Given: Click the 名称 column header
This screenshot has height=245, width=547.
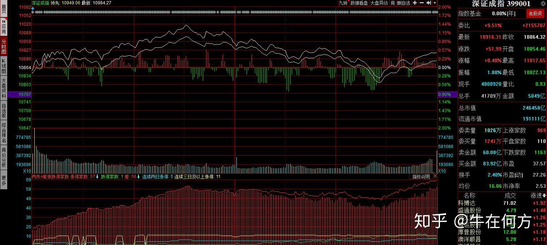Looking at the screenshot, I should click(x=470, y=195).
